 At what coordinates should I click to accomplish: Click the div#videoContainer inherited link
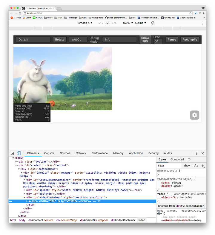point(190,206)
